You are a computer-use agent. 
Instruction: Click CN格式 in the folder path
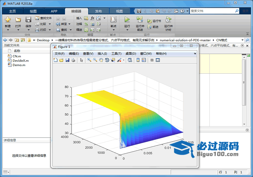coord(222,40)
